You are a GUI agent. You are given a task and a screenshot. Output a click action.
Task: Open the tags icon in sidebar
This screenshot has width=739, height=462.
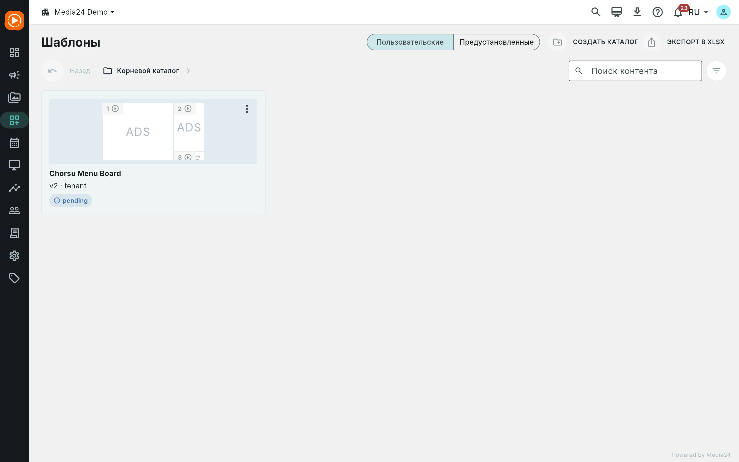pyautogui.click(x=14, y=278)
